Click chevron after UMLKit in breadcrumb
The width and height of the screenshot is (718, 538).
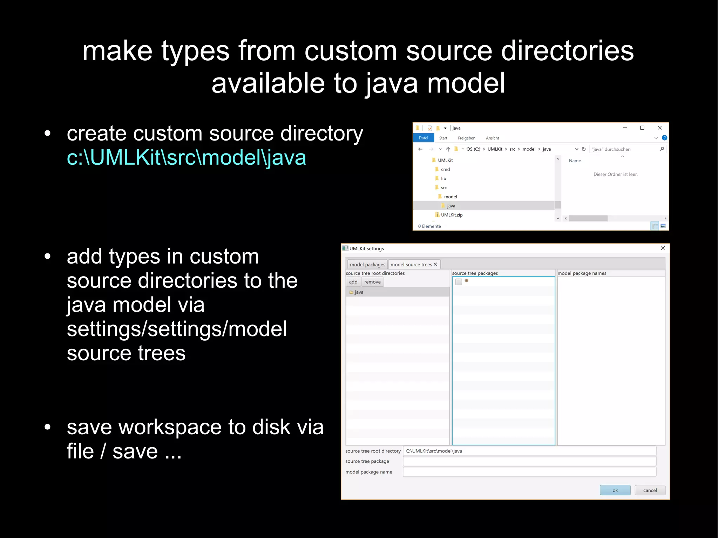(x=506, y=149)
